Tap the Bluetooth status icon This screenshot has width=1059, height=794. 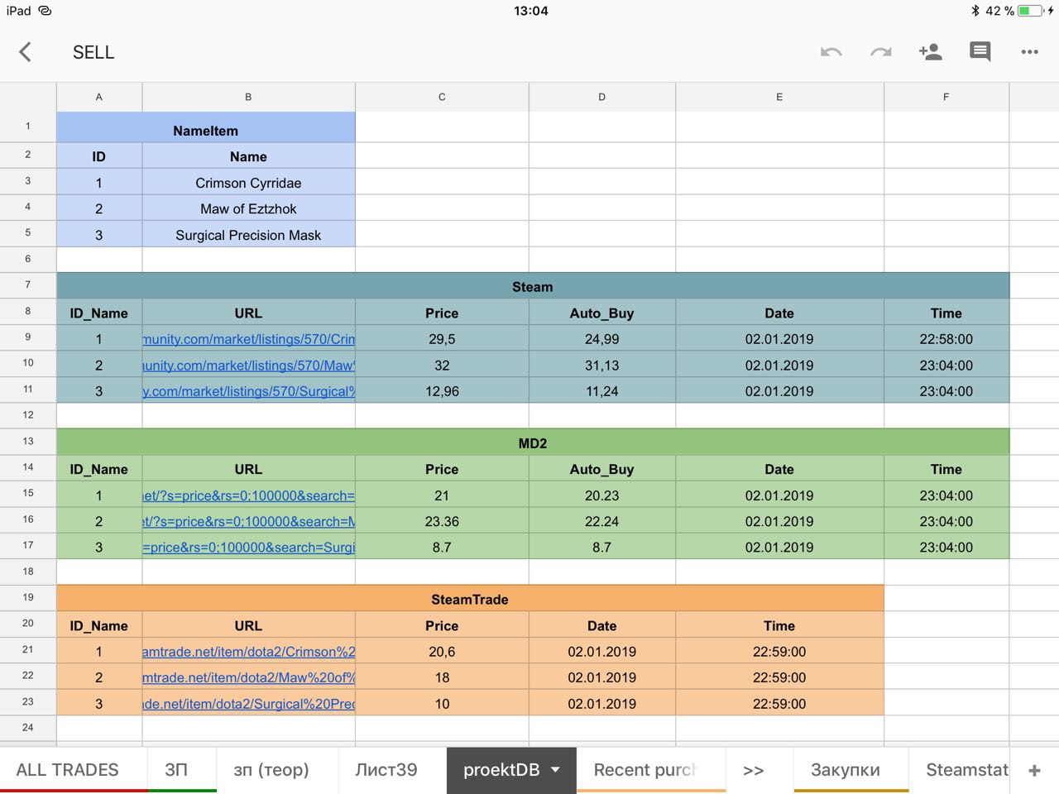pos(975,11)
